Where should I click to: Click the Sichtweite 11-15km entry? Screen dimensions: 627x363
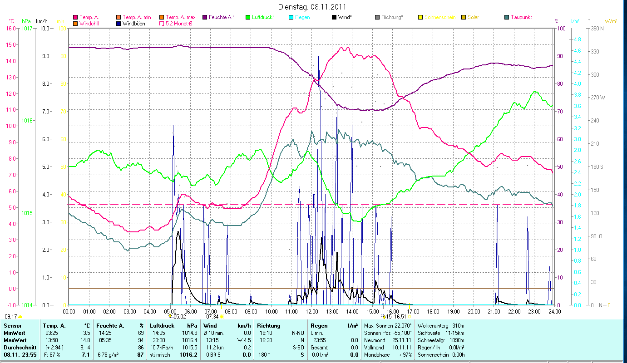pyautogui.click(x=440, y=333)
